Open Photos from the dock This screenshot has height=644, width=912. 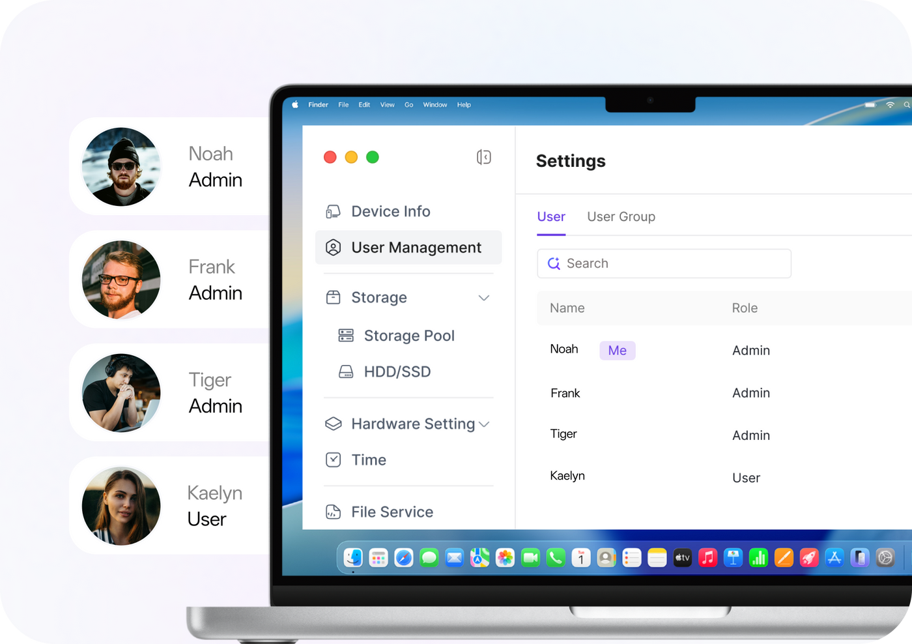point(505,557)
